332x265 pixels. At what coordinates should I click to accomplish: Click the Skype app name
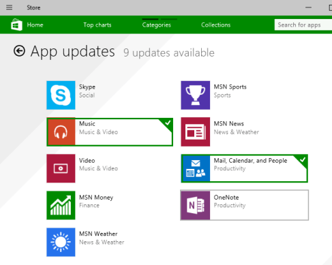coord(87,87)
